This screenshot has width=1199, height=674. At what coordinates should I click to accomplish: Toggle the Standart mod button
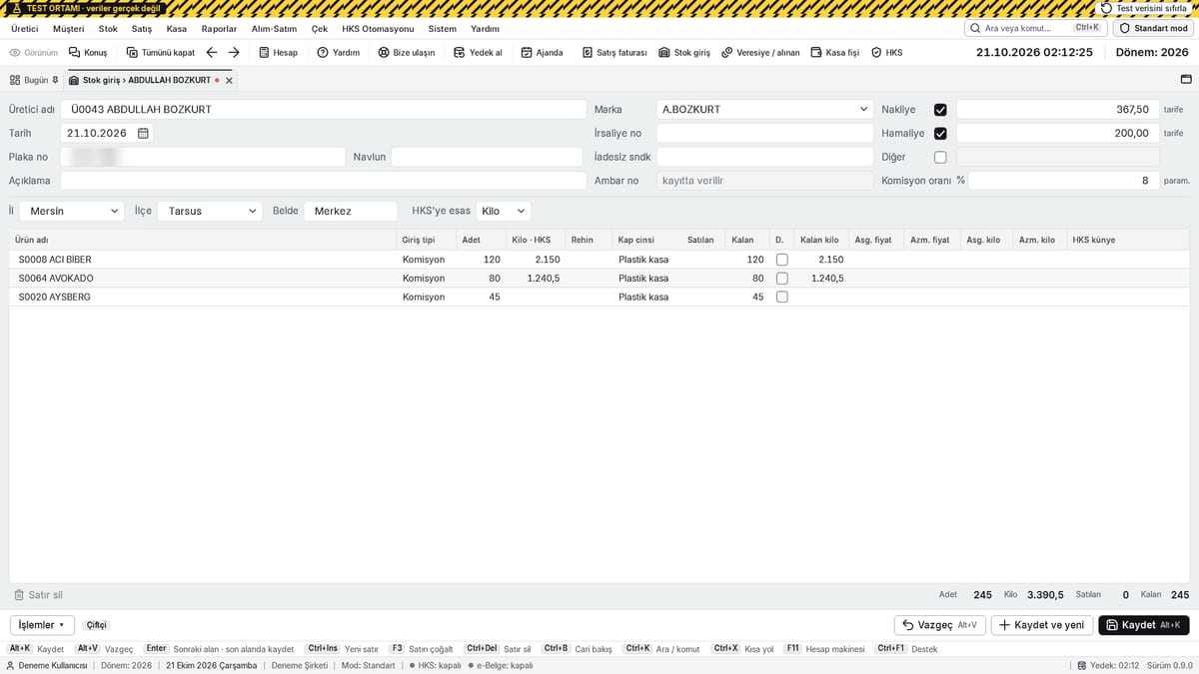(1153, 28)
